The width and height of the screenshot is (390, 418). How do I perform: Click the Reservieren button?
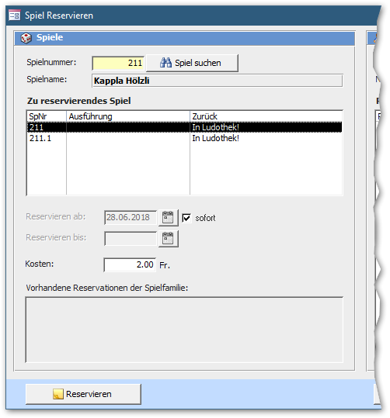tap(83, 394)
